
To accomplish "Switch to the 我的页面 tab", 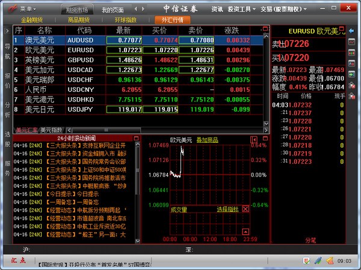I will (x=113, y=10).
